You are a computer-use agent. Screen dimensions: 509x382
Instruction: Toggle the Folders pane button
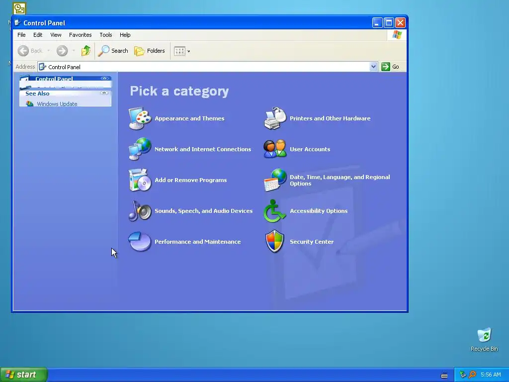tap(150, 51)
